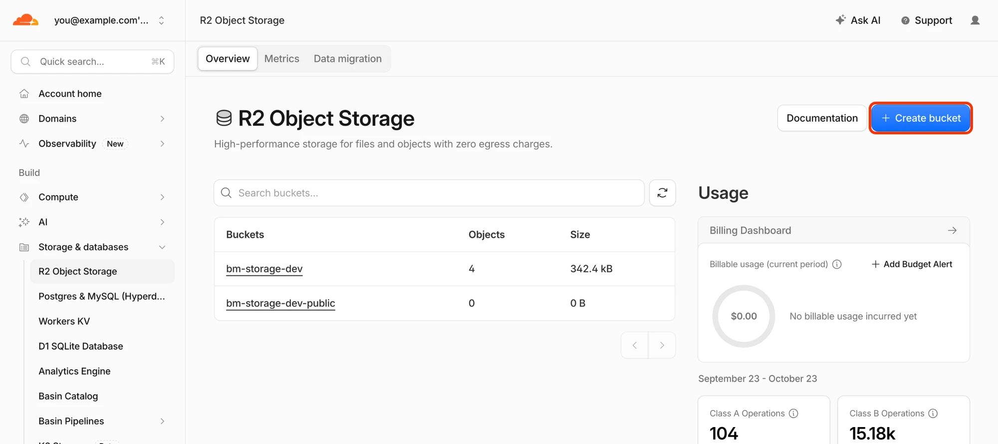Expand the AI submenu
Viewport: 998px width, 444px height.
162,222
